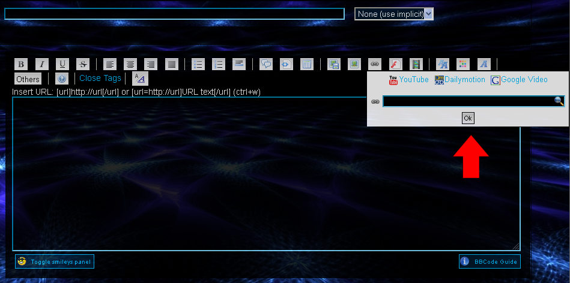Click the title input field at top
The image size is (570, 283).
[175, 14]
